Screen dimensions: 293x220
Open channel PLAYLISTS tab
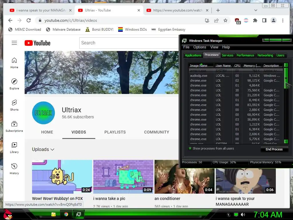coord(115,132)
